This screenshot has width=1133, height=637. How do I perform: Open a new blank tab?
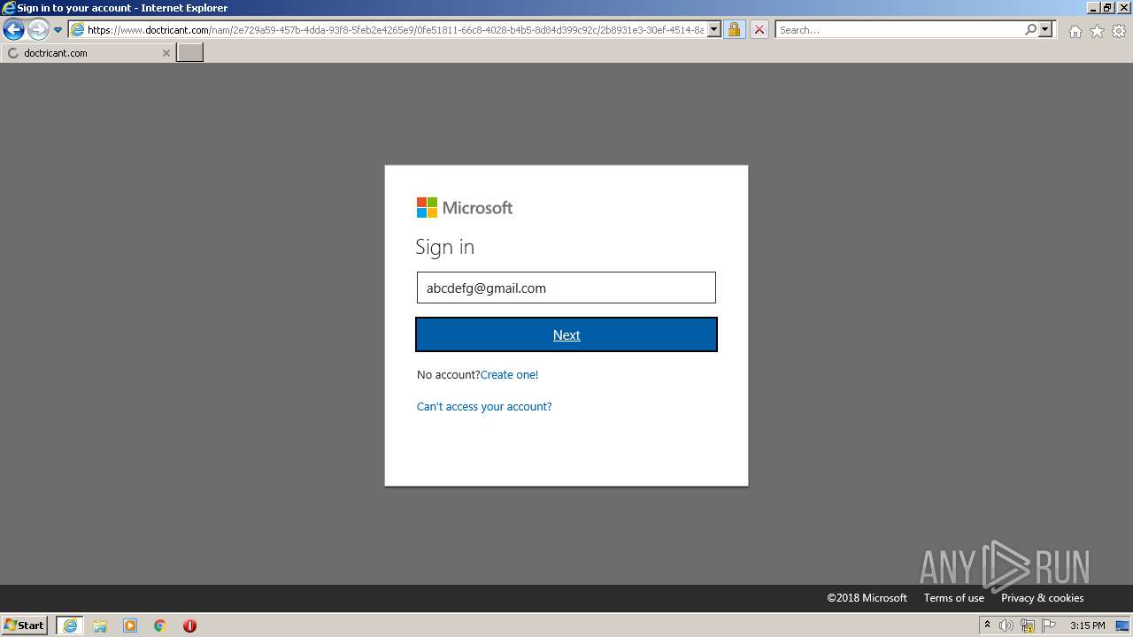[190, 53]
